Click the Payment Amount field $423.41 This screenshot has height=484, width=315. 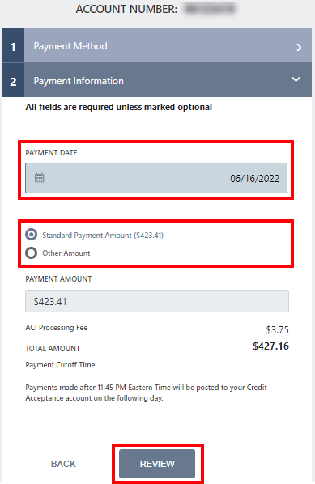[157, 301]
